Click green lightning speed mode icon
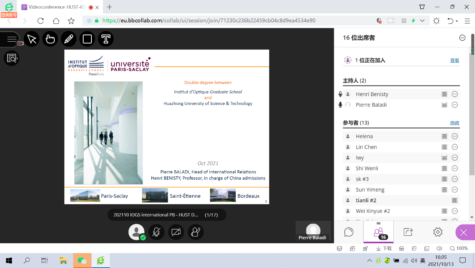Image resolution: width=475 pixels, height=268 pixels. click(x=414, y=21)
